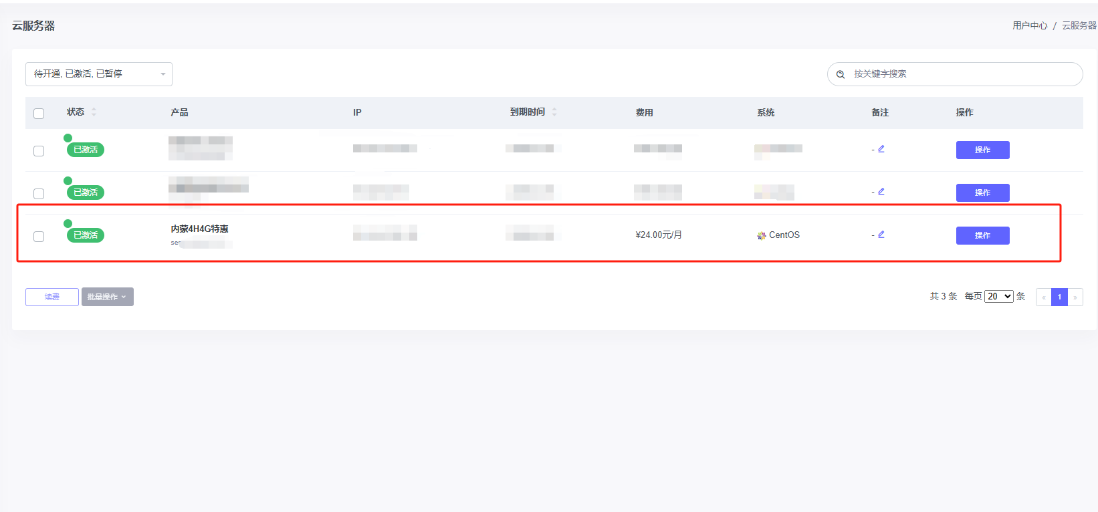This screenshot has width=1098, height=512.
Task: Edit remark pencil icon in second server row
Action: coord(881,192)
